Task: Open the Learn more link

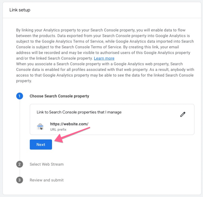Action: 104,58
